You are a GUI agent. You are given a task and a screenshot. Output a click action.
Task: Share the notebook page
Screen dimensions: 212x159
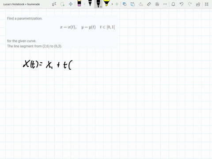198,4
